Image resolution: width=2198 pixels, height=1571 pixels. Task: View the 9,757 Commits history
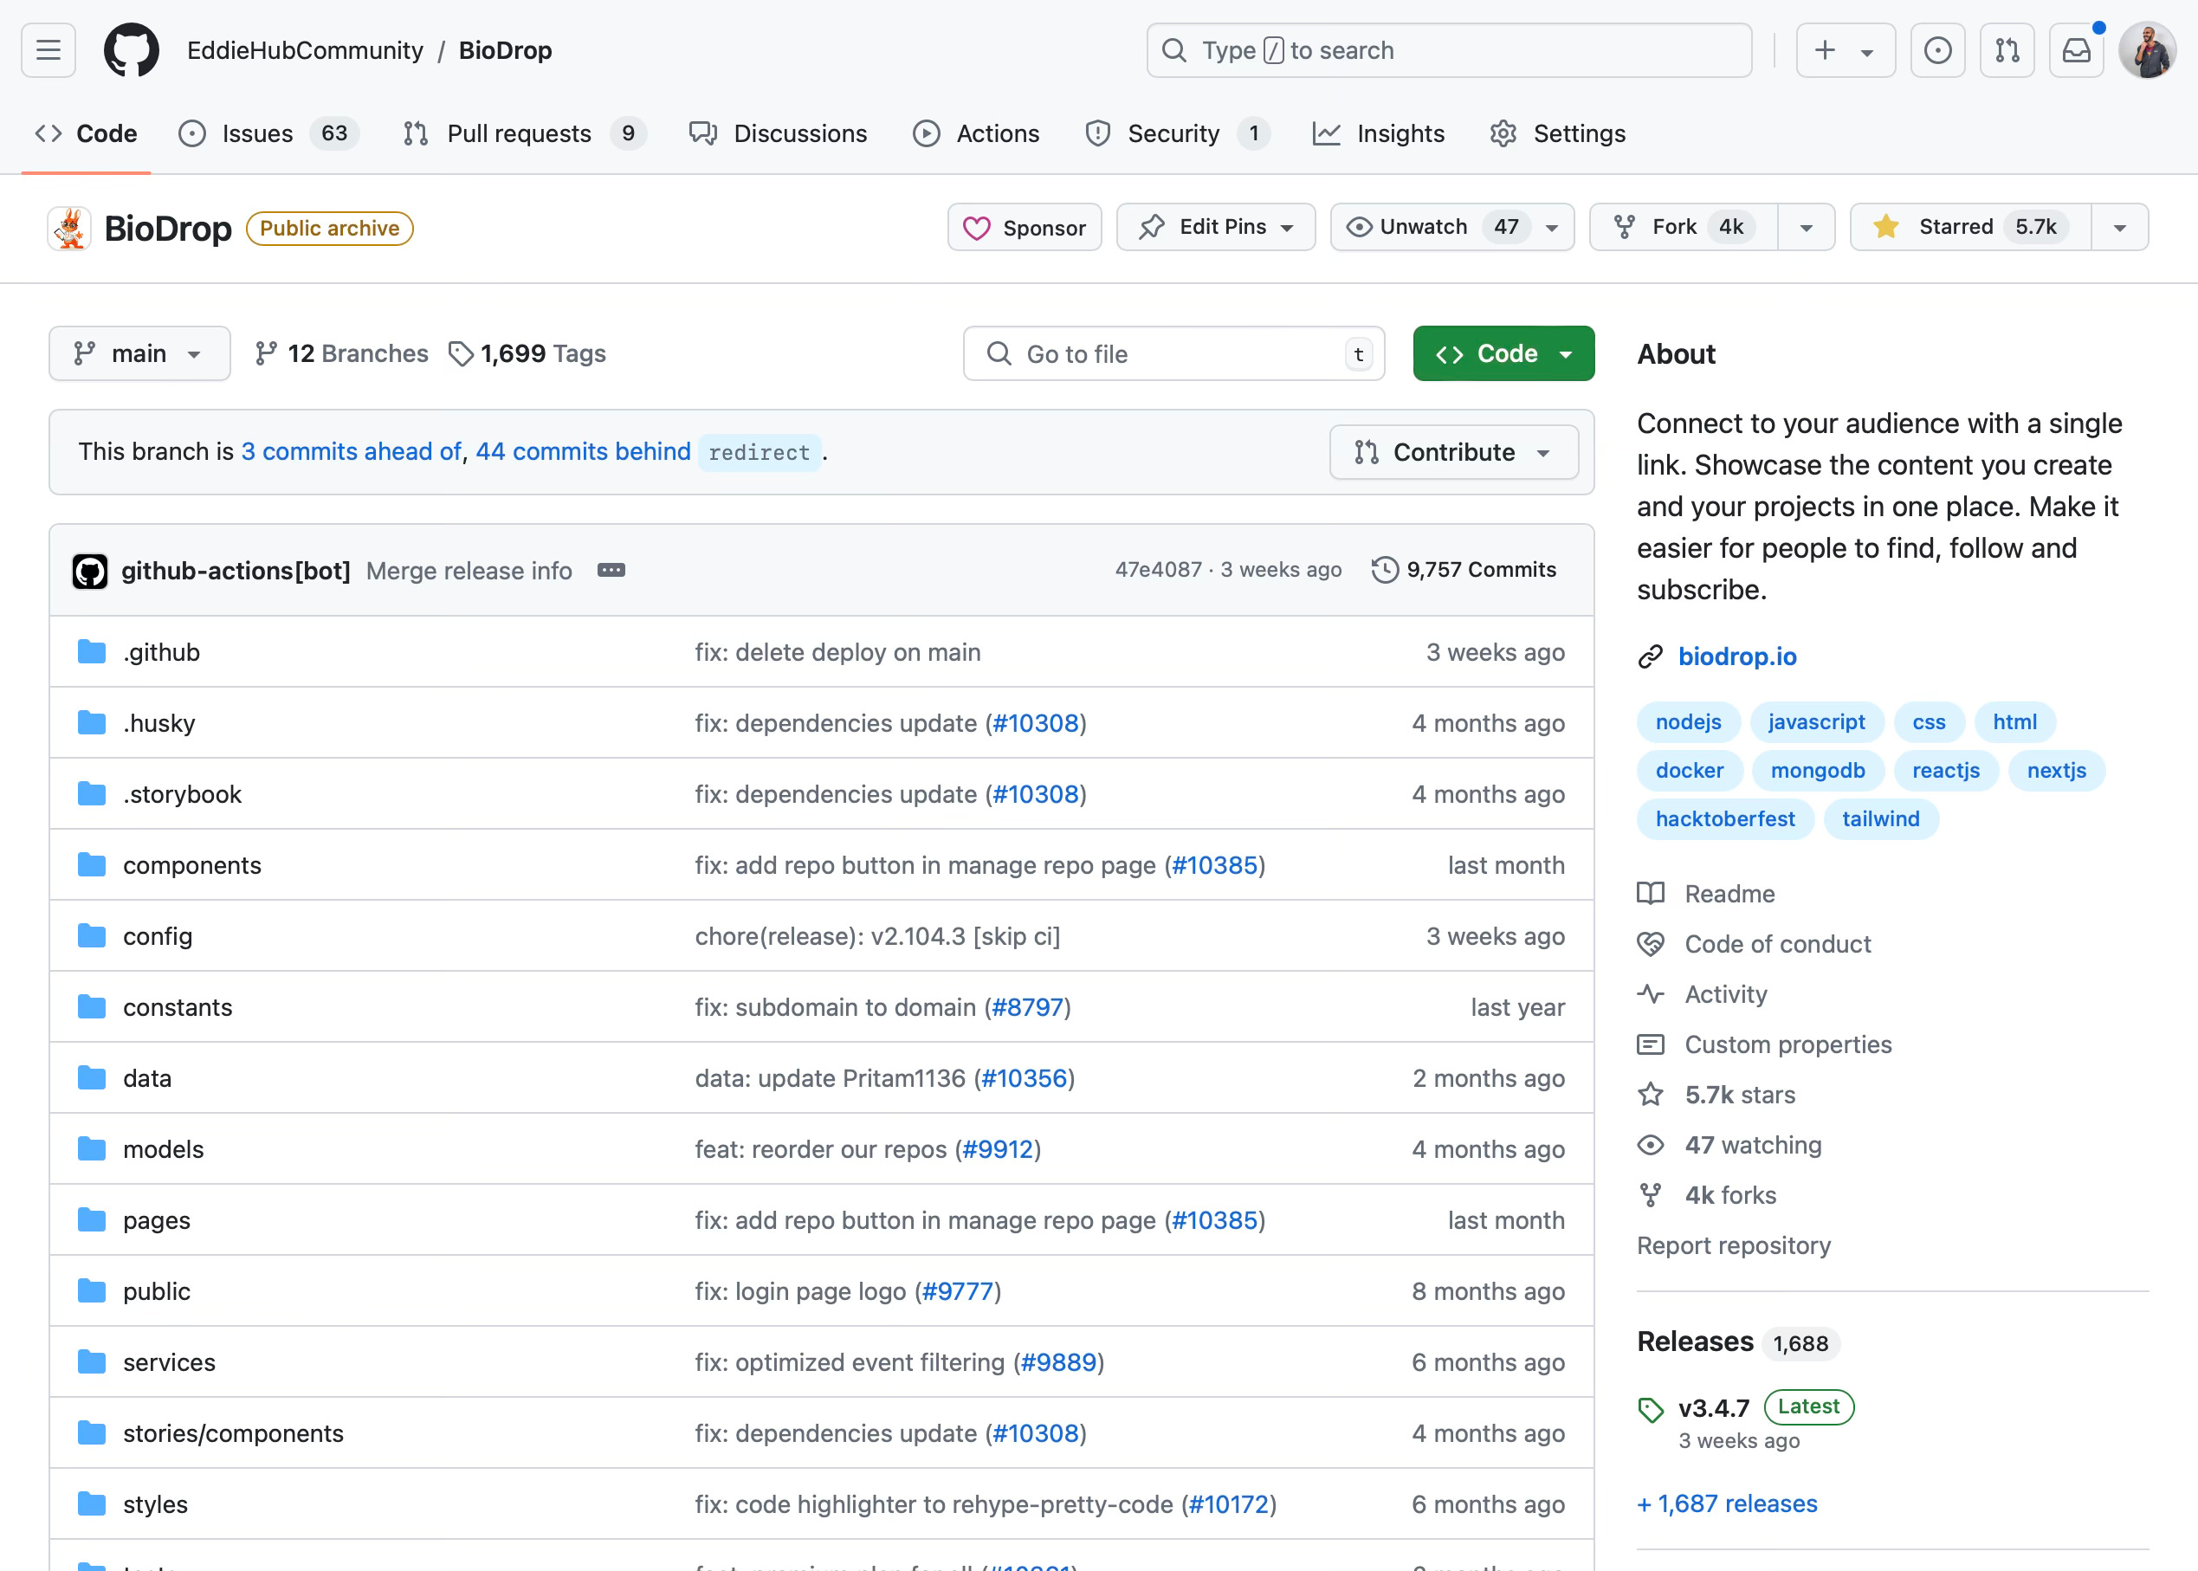pos(1464,571)
